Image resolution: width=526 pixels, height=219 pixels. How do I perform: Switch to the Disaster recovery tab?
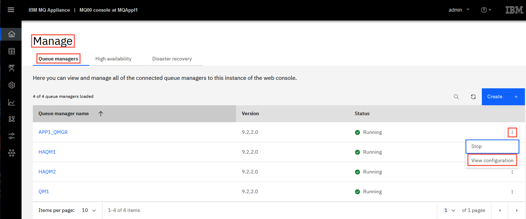tap(172, 59)
